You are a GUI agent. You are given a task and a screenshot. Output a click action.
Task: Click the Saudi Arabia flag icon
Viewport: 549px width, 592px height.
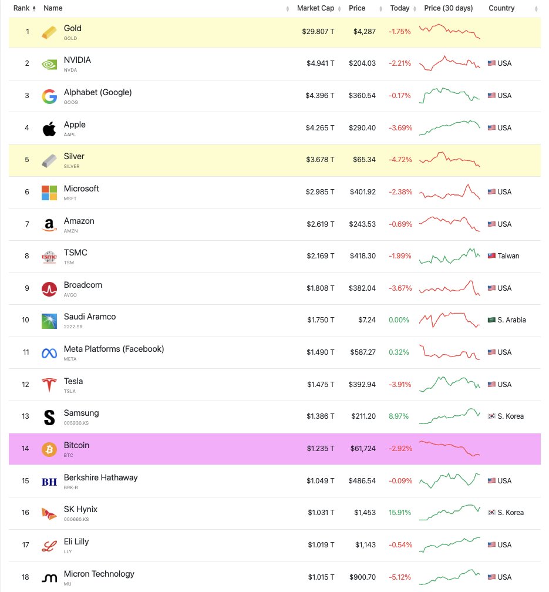pos(491,319)
